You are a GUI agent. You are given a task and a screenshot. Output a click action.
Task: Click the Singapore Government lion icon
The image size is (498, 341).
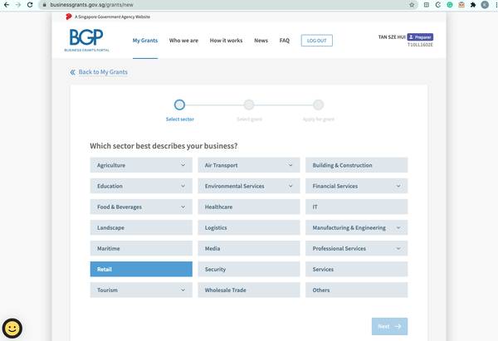point(68,17)
